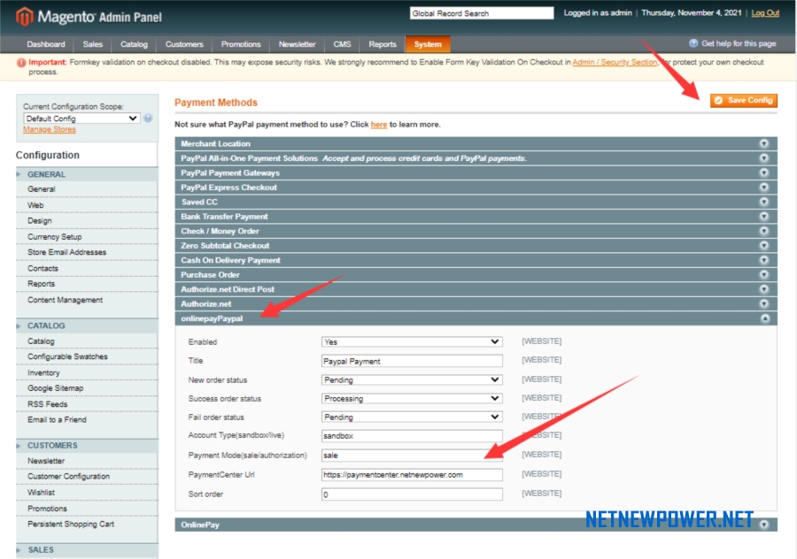Open the CMS menu
The height and width of the screenshot is (559, 797).
click(x=342, y=44)
